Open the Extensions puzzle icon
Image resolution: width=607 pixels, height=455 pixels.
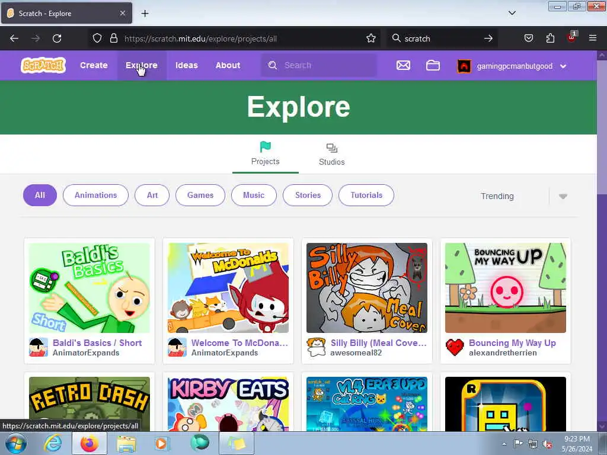tap(550, 39)
